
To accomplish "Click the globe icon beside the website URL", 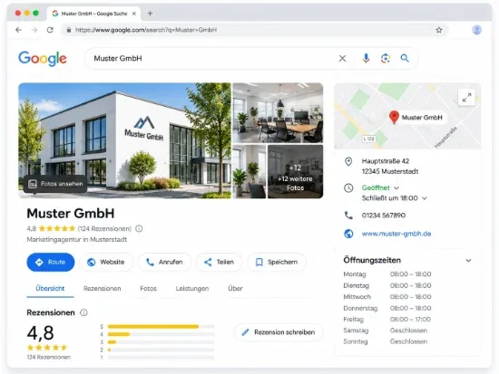I will point(348,234).
